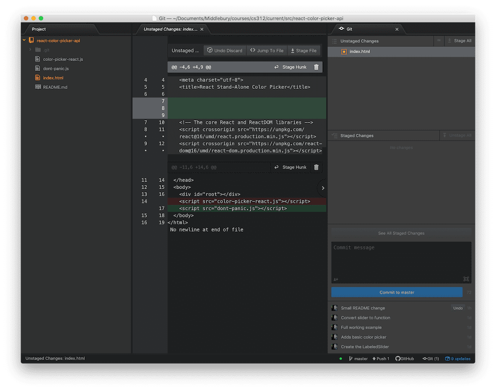
Task: Click Jump To File button
Action: (267, 51)
